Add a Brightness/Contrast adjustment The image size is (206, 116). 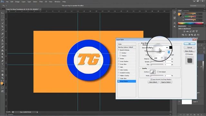(184, 32)
